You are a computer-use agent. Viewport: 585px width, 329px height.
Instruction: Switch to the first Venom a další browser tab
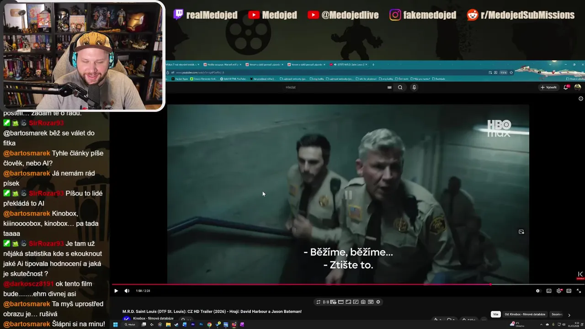tap(264, 64)
